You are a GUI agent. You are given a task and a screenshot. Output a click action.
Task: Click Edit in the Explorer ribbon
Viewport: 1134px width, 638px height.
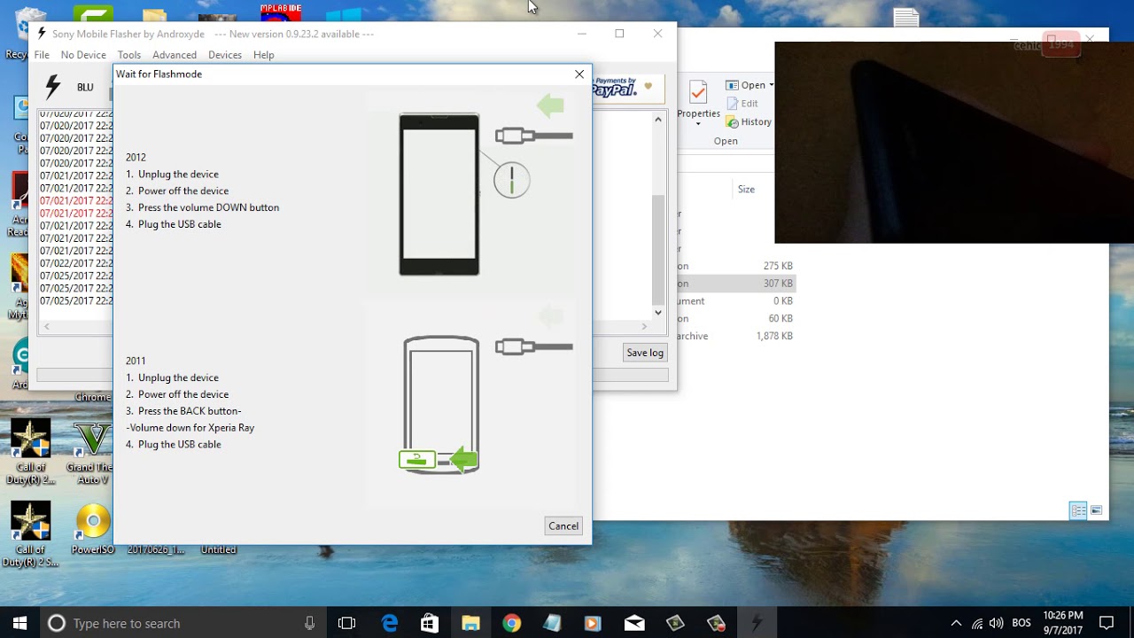click(742, 104)
